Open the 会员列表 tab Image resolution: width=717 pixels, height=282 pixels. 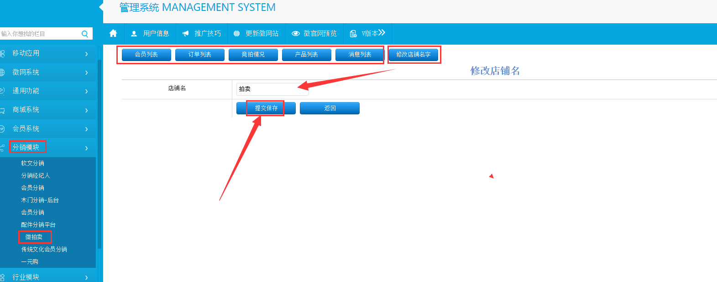coord(147,55)
